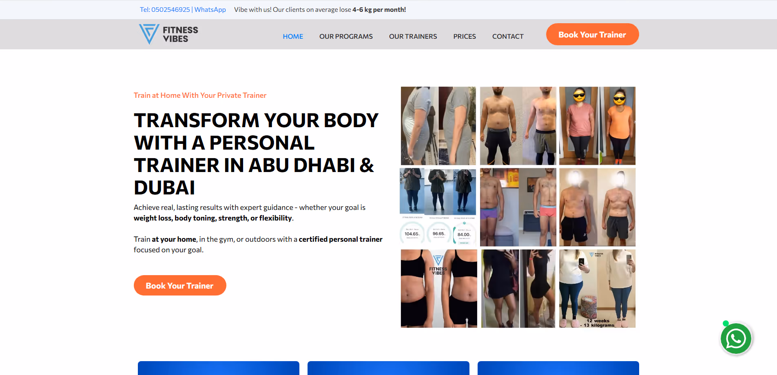
Task: View the sunglasses emoji woman transformation photo
Action: 597,126
